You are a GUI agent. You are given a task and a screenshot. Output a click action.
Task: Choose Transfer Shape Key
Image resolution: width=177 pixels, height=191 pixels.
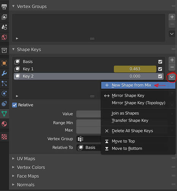138,120
